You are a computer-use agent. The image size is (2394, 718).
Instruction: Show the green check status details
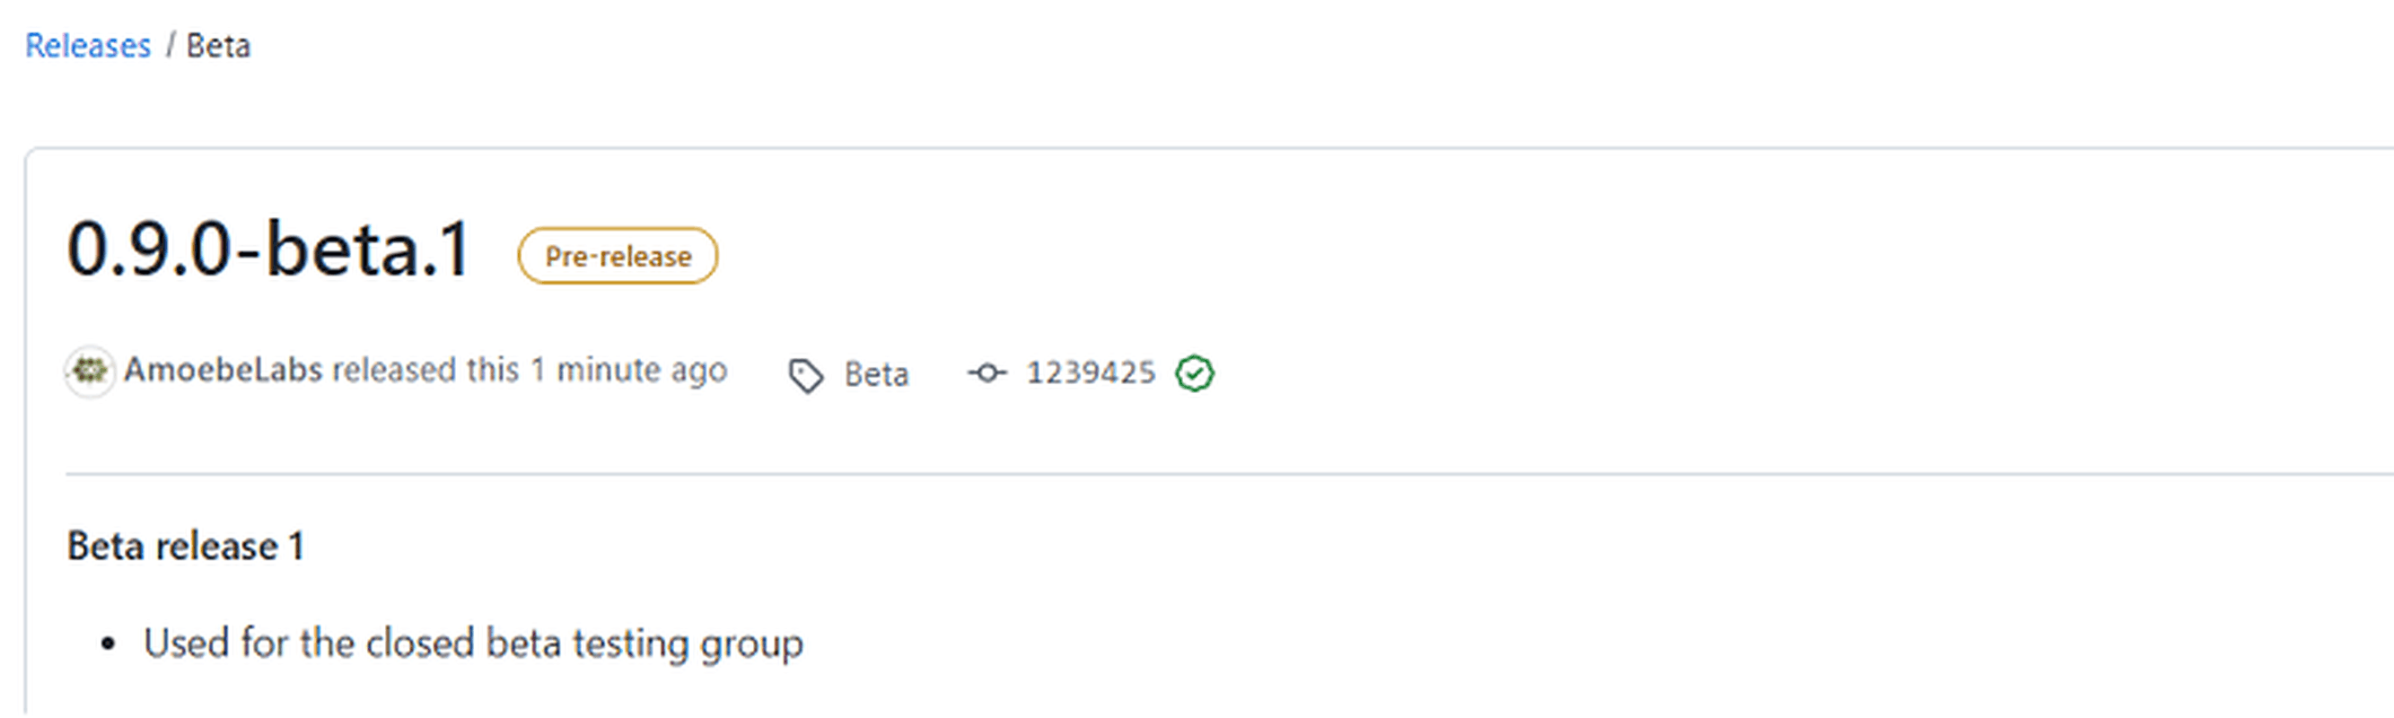click(x=1194, y=373)
